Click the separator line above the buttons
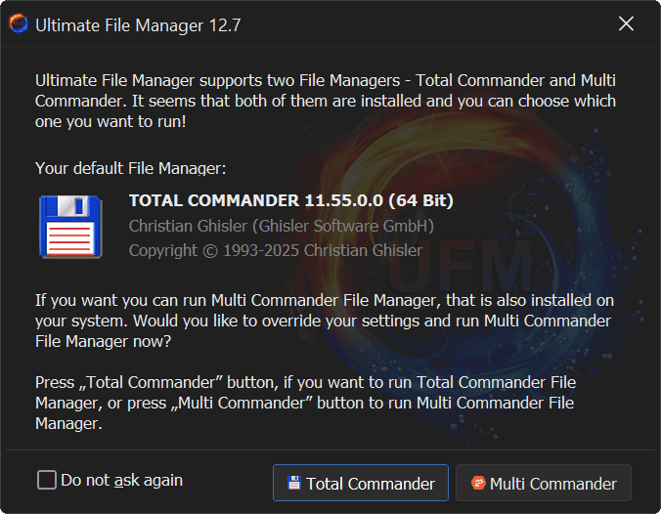 330,450
